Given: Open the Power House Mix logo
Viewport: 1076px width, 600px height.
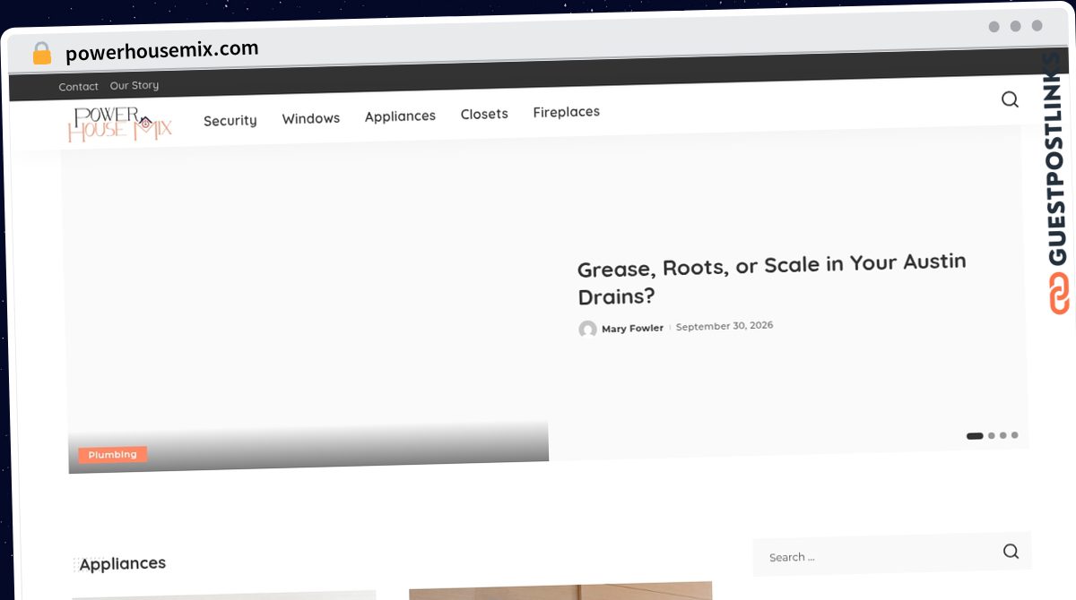Looking at the screenshot, I should click(x=119, y=124).
